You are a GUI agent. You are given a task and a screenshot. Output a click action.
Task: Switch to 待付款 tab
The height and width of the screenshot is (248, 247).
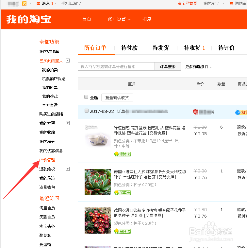point(129,48)
